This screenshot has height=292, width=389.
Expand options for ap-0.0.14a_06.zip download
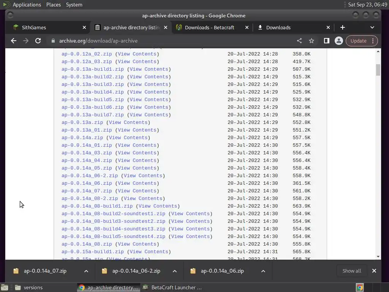point(263,271)
